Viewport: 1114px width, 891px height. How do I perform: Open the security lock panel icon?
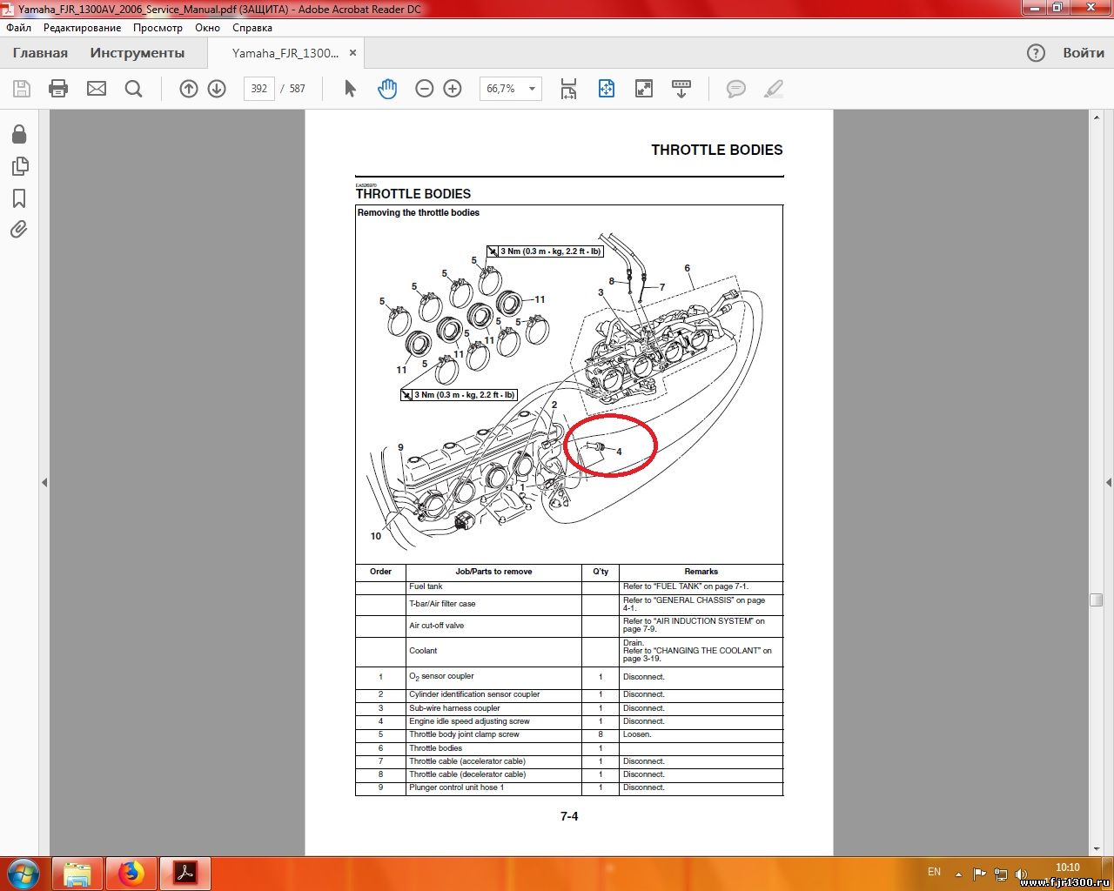coord(19,134)
